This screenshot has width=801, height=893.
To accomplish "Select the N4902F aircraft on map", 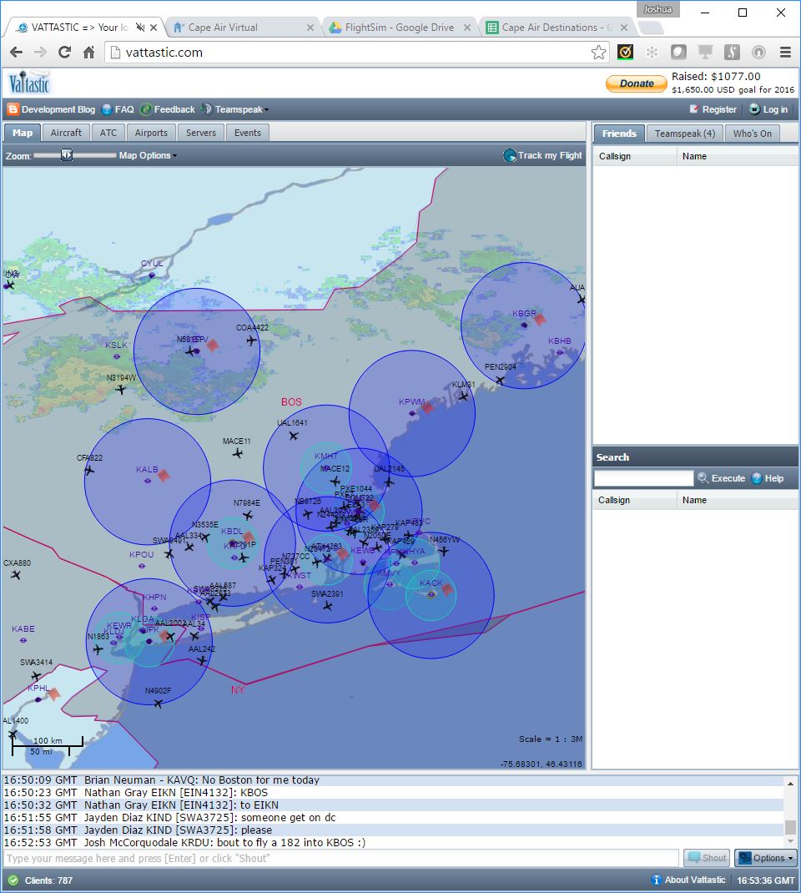I will (159, 704).
